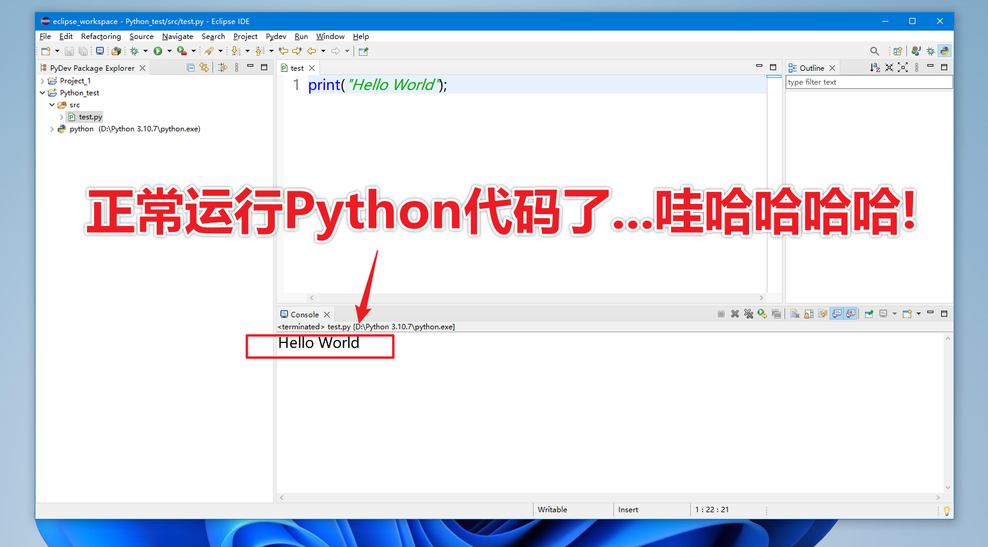Click Expand All in Outline view
Image resolution: width=988 pixels, height=547 pixels.
(x=903, y=68)
